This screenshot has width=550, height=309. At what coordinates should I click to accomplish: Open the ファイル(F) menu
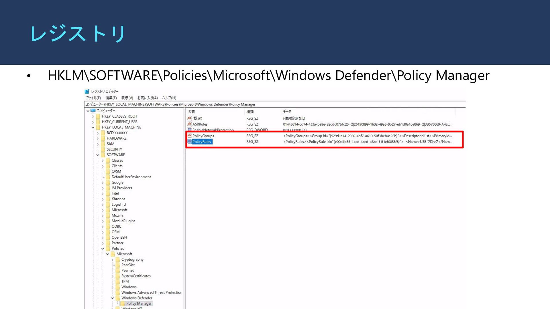(93, 98)
